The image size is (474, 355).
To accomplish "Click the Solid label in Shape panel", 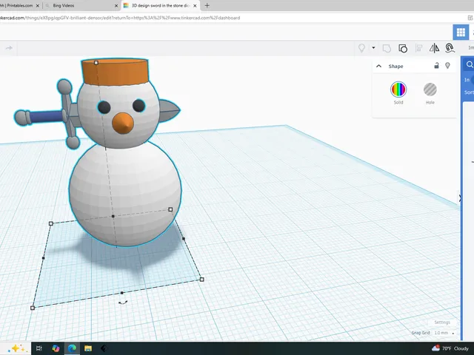I will pos(398,102).
